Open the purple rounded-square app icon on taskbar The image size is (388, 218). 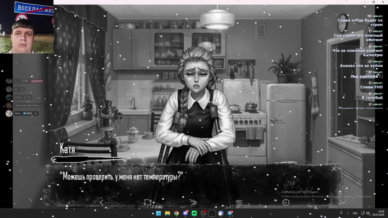click(x=221, y=213)
